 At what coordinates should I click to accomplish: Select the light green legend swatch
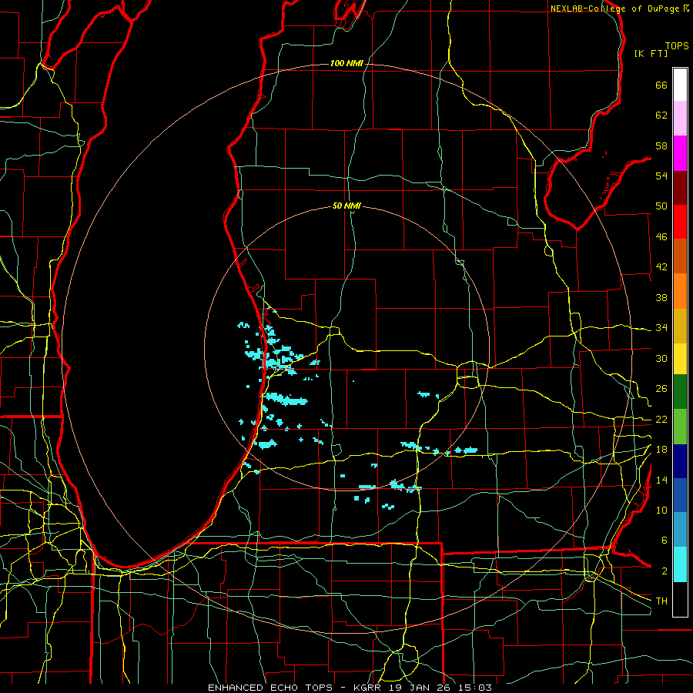[680, 427]
